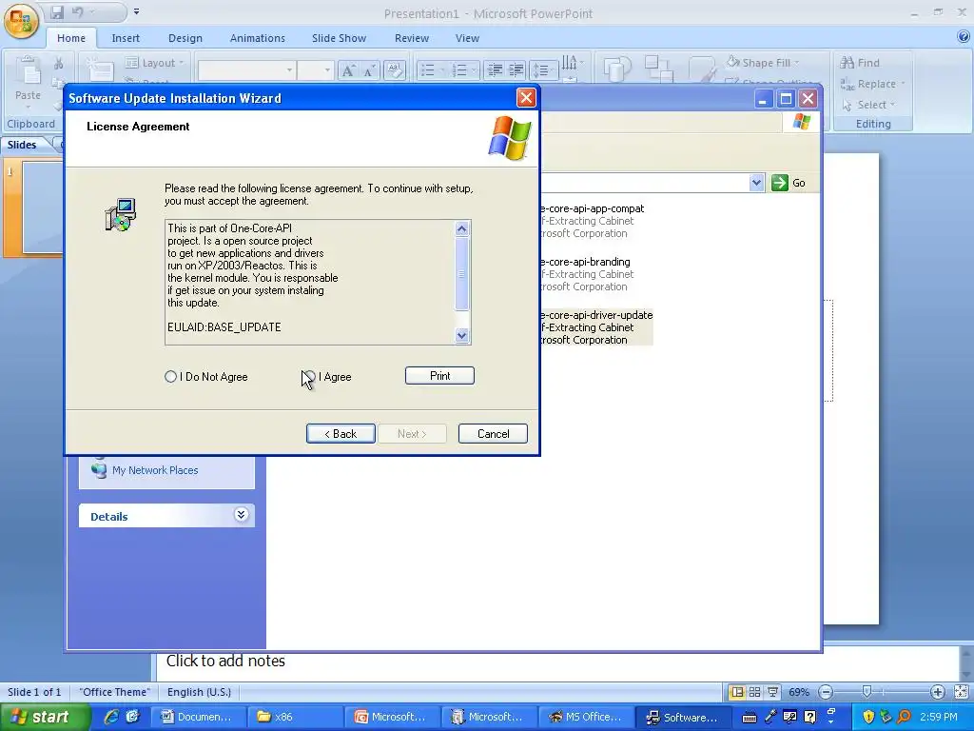974x731 pixels.
Task: Click the Cut scissors icon
Action: [58, 63]
